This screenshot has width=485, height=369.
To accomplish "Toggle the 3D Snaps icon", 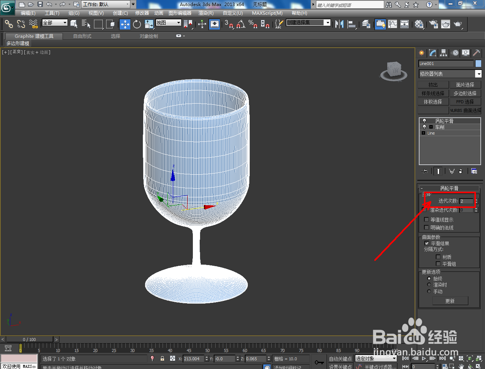I will pyautogui.click(x=229, y=24).
